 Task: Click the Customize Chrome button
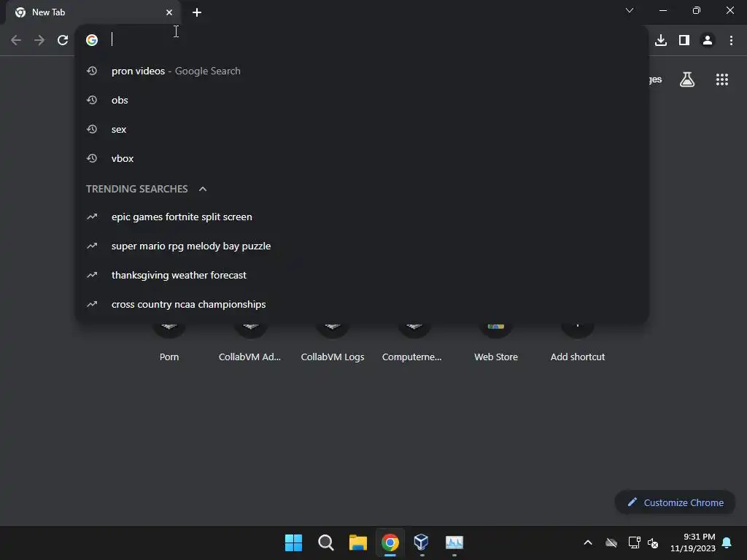point(675,502)
